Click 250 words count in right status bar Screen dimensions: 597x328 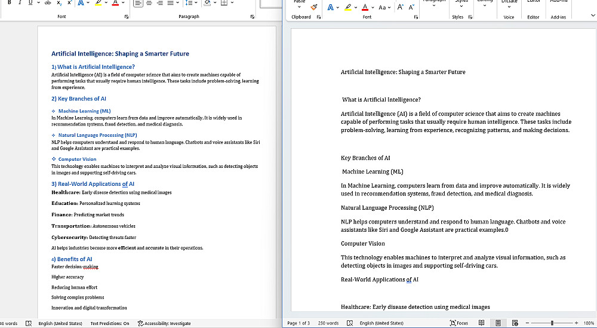[328, 323]
